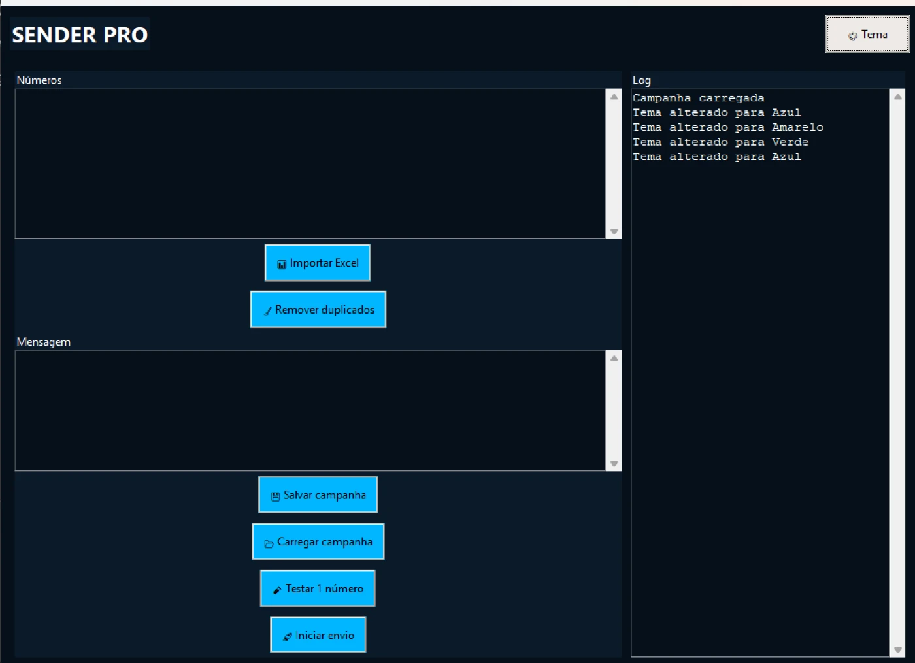Click the Tema palette icon button
This screenshot has width=915, height=663.
[x=853, y=36]
